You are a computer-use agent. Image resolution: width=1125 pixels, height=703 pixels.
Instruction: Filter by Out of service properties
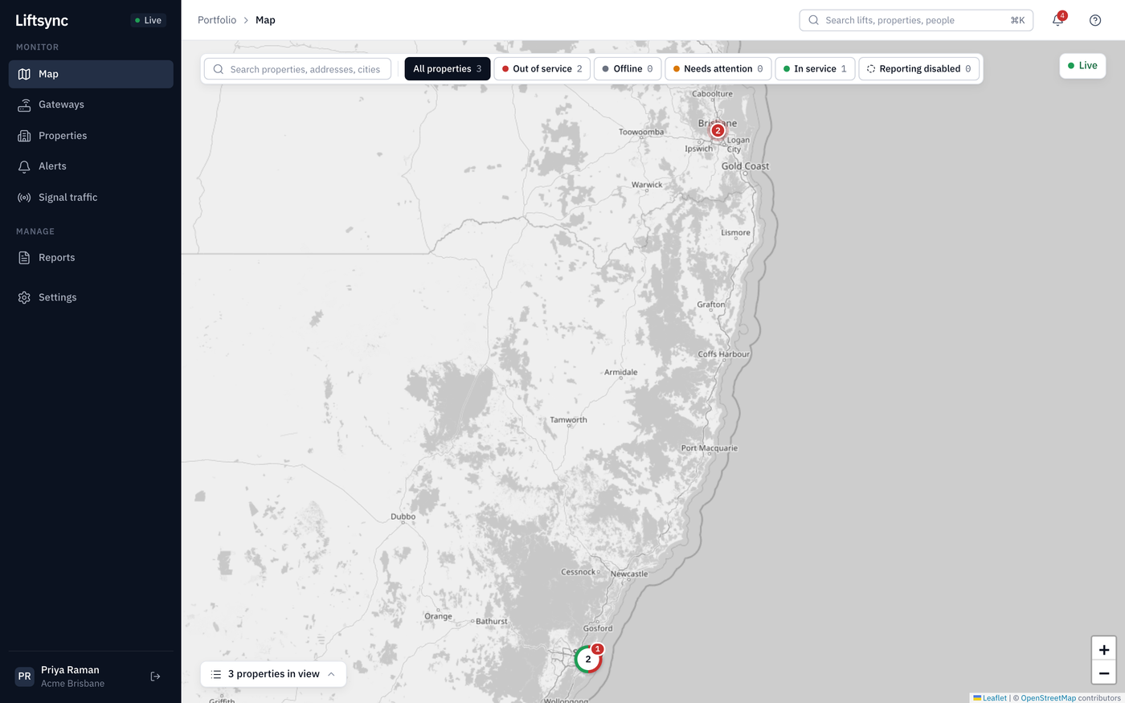point(542,69)
